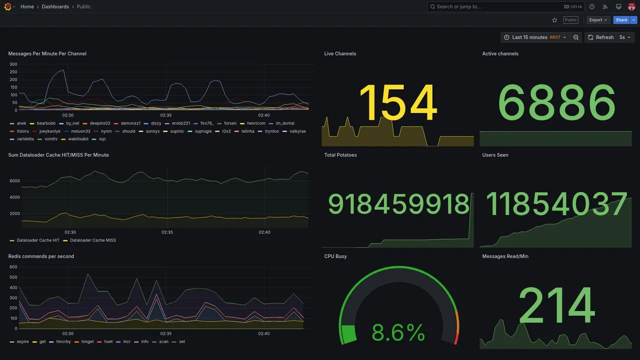Zoom out time range with magnifier icon
This screenshot has height=360, width=640.
[576, 37]
